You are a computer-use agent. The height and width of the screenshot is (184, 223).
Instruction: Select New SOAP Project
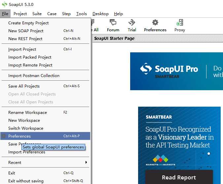(45, 31)
